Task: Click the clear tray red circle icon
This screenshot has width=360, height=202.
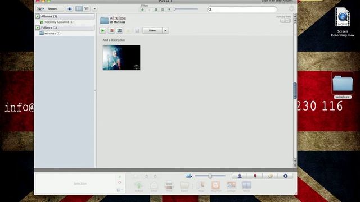Action: 120,182
